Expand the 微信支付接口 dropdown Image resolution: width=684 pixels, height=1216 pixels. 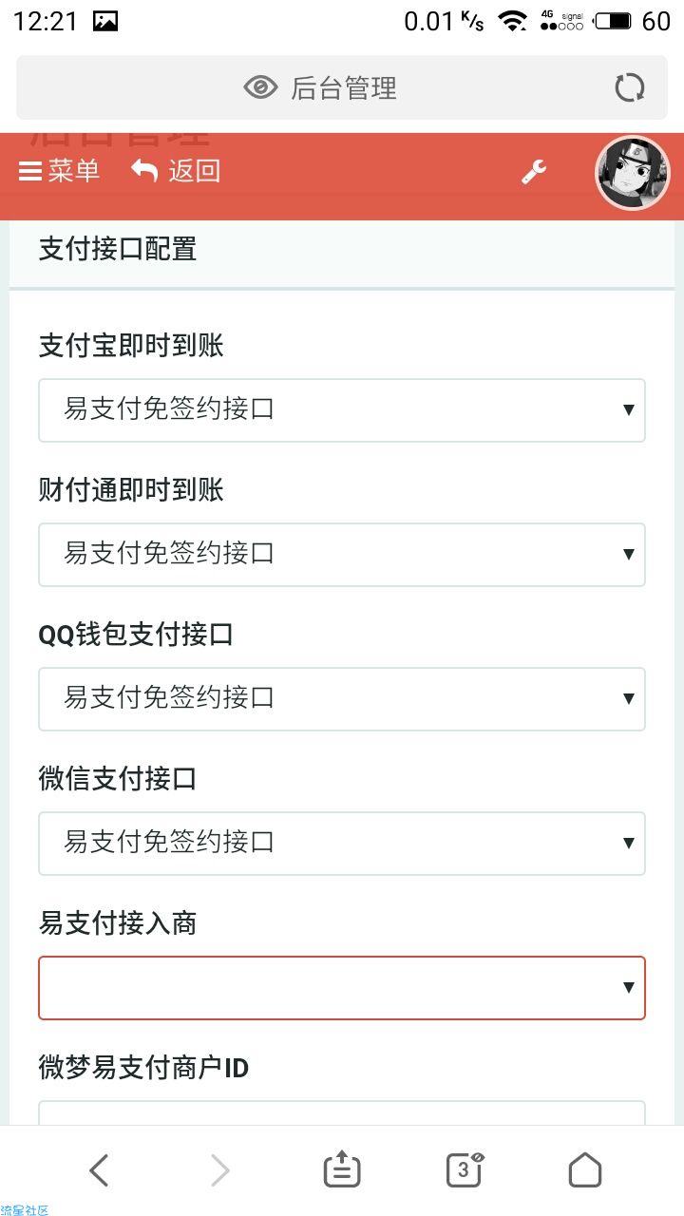[x=342, y=844]
